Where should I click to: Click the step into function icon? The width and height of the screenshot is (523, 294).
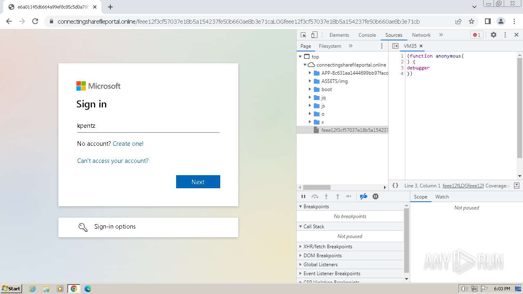click(326, 196)
